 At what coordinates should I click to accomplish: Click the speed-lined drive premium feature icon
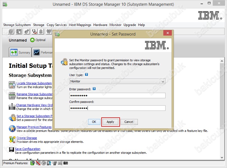coord(54,163)
